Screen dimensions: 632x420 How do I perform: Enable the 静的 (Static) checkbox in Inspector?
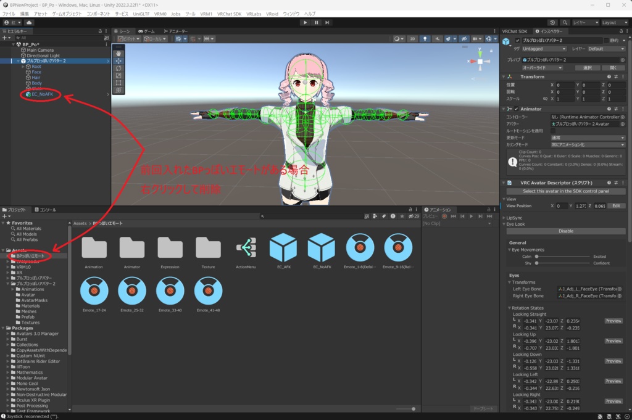(x=607, y=40)
